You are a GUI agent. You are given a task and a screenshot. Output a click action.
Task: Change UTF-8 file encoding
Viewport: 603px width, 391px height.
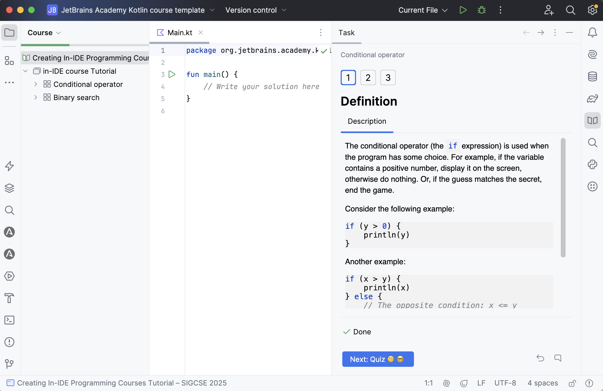[x=505, y=383]
